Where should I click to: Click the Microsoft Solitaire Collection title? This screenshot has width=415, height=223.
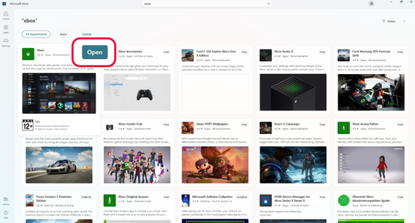click(212, 197)
